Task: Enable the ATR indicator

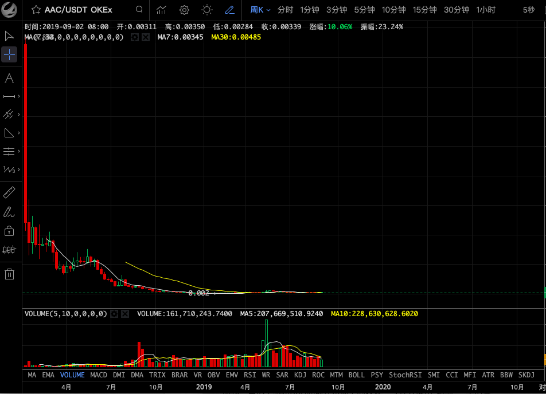Action: click(x=488, y=375)
